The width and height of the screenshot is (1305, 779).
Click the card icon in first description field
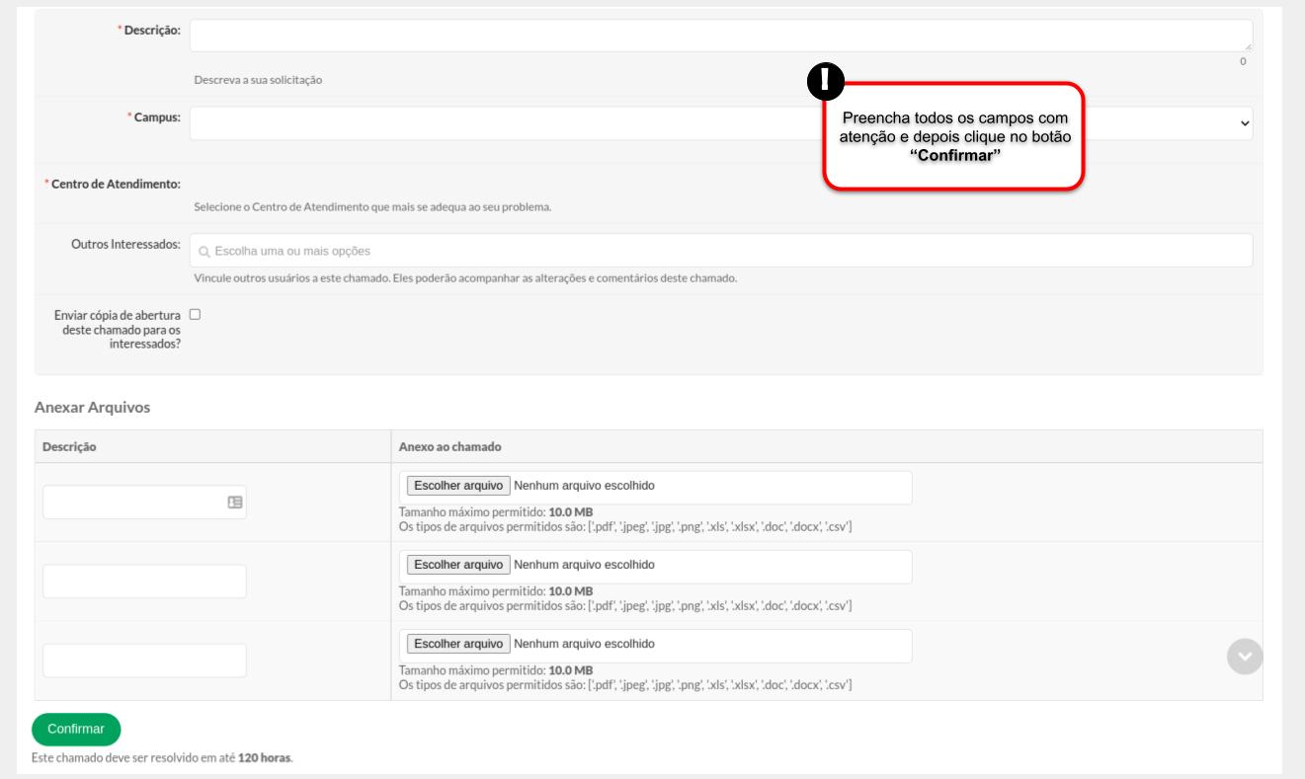pyautogui.click(x=234, y=503)
